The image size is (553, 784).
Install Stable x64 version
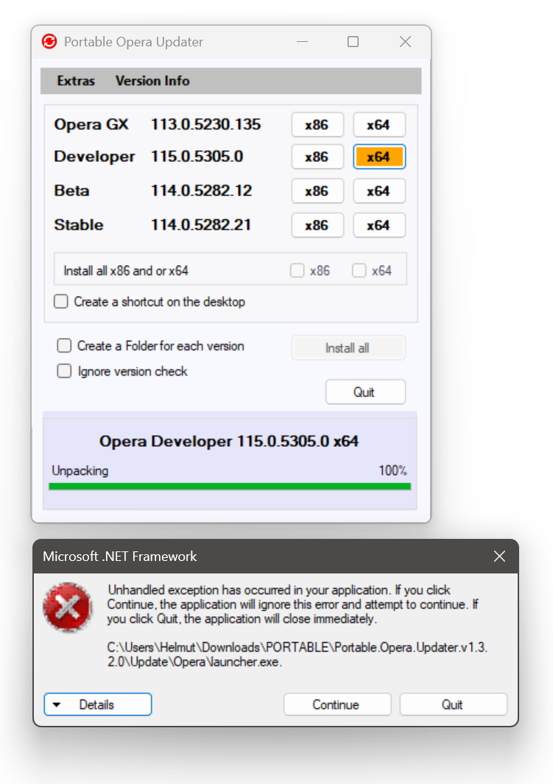pos(379,225)
